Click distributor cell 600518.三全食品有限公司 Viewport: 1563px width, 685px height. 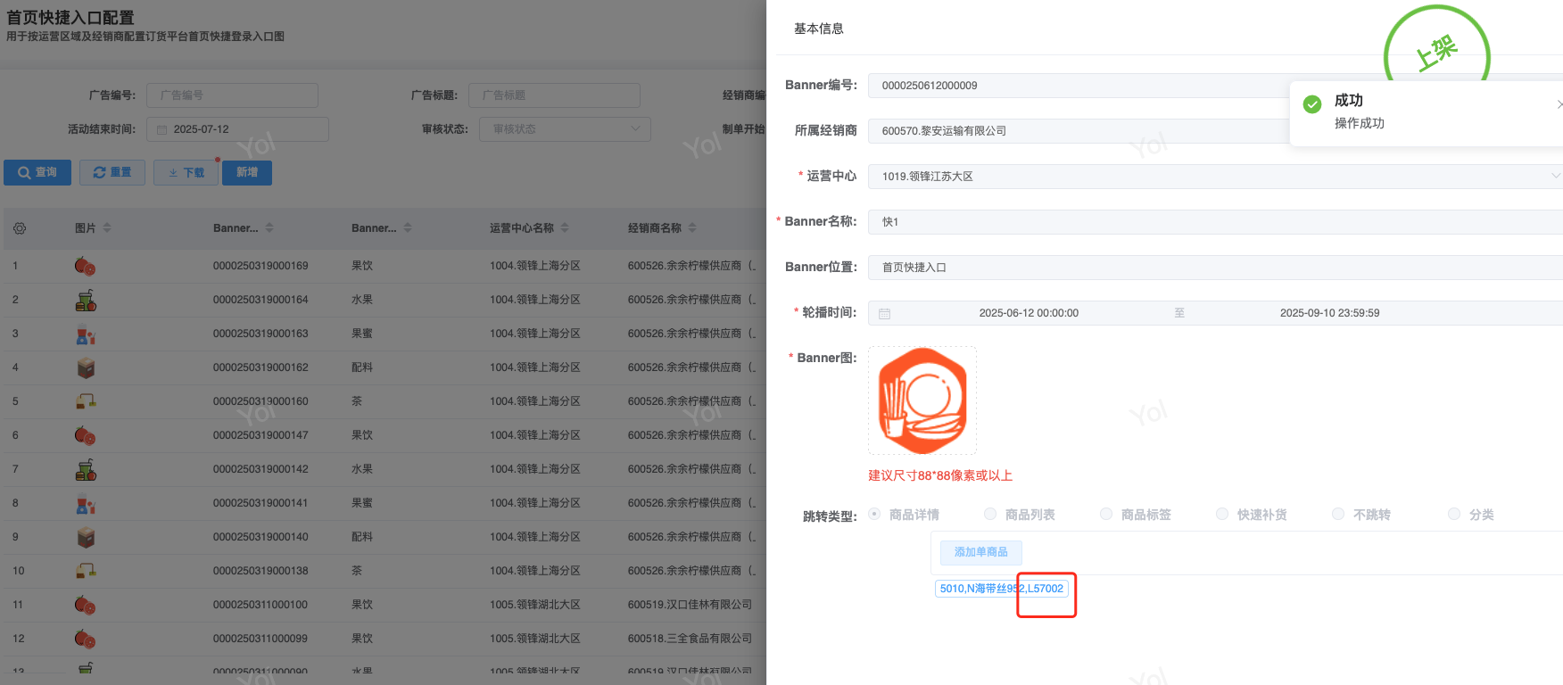(x=690, y=639)
